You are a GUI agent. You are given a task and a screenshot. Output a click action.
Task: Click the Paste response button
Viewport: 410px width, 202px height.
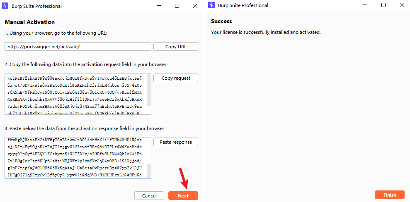pos(176,142)
